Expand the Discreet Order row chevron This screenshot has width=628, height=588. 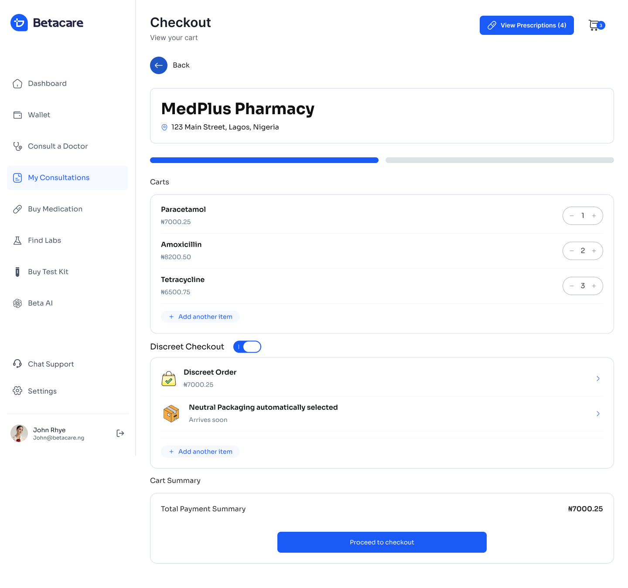click(598, 379)
